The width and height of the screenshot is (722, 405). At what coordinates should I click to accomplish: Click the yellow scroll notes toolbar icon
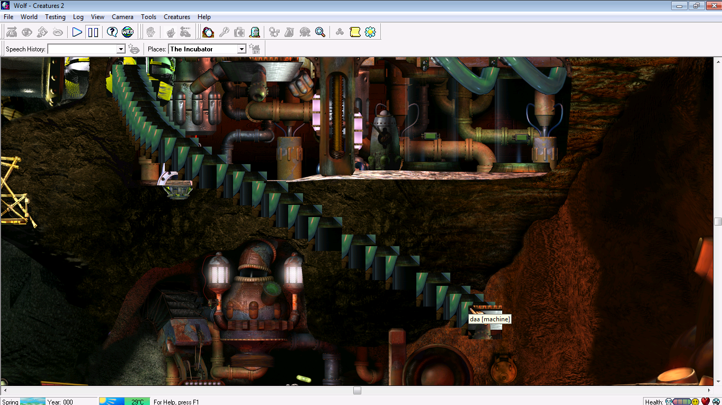(x=355, y=32)
